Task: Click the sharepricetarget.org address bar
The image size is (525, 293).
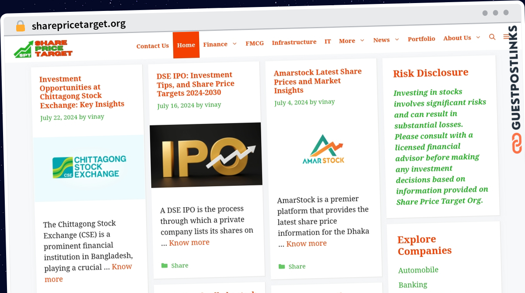Action: [x=79, y=25]
